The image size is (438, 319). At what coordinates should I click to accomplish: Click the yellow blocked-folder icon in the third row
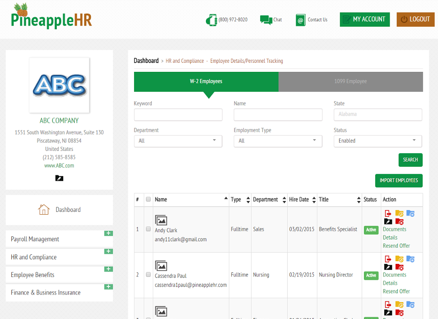pyautogui.click(x=399, y=305)
